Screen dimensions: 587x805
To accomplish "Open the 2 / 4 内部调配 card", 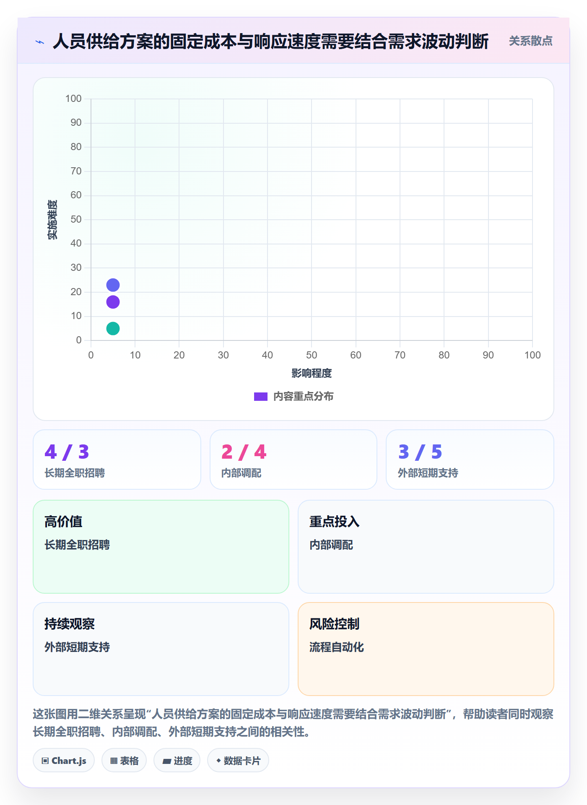I will 293,460.
